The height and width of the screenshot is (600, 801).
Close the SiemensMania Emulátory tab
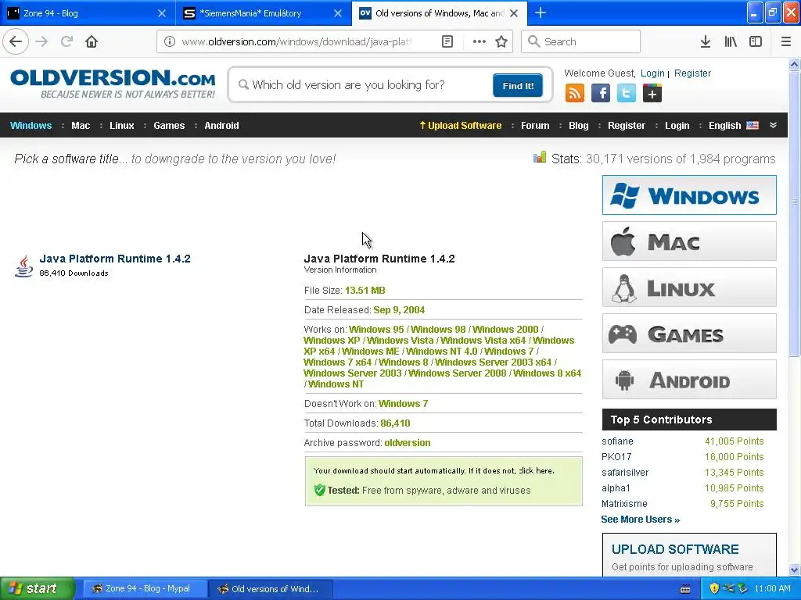coord(338,13)
